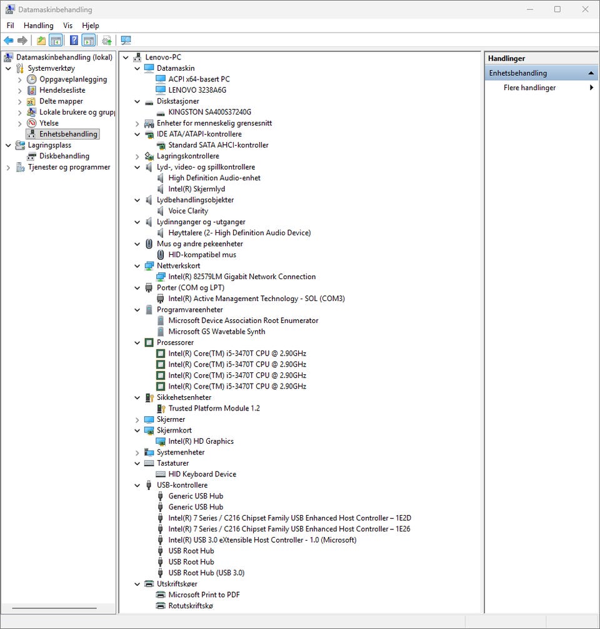Open the blue Help question mark toolbar icon

[74, 41]
